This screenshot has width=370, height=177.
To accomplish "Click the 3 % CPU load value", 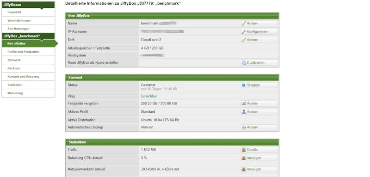I will pyautogui.click(x=144, y=158).
